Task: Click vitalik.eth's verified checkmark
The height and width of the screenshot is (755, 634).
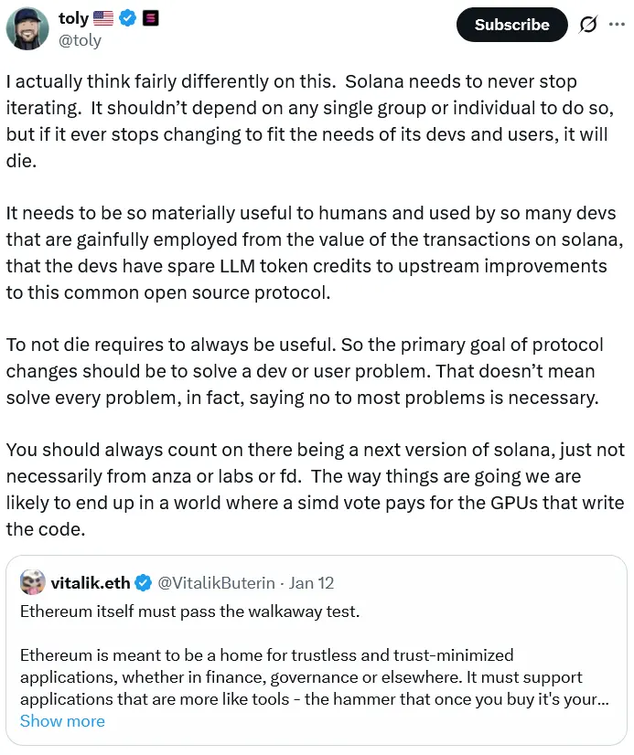Action: pyautogui.click(x=142, y=582)
